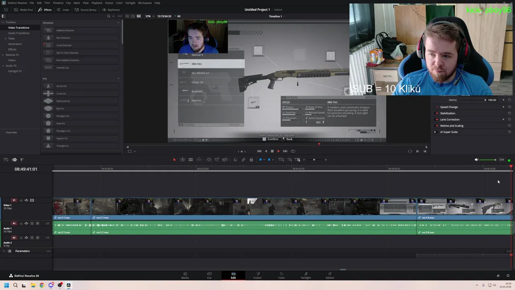The image size is (515, 290).
Task: Open Chrome from taskbar
Action: coord(42,285)
